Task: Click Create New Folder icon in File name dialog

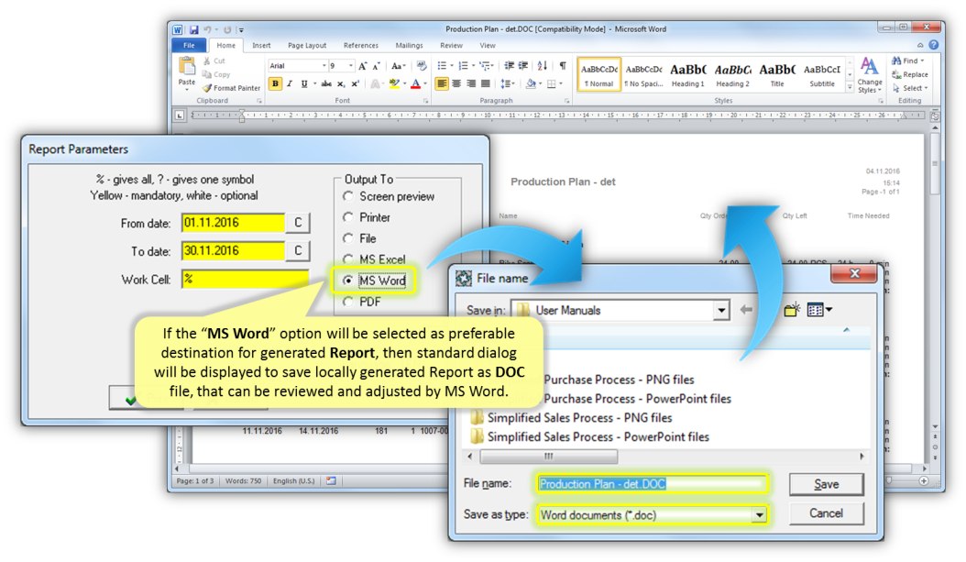Action: [x=792, y=309]
